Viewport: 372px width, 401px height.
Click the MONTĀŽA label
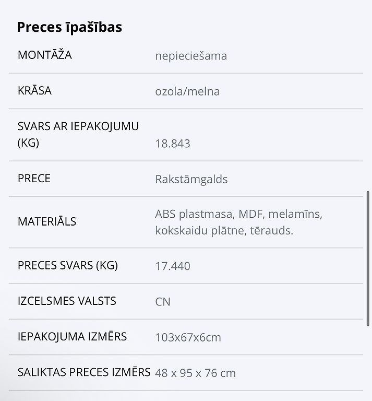45,55
